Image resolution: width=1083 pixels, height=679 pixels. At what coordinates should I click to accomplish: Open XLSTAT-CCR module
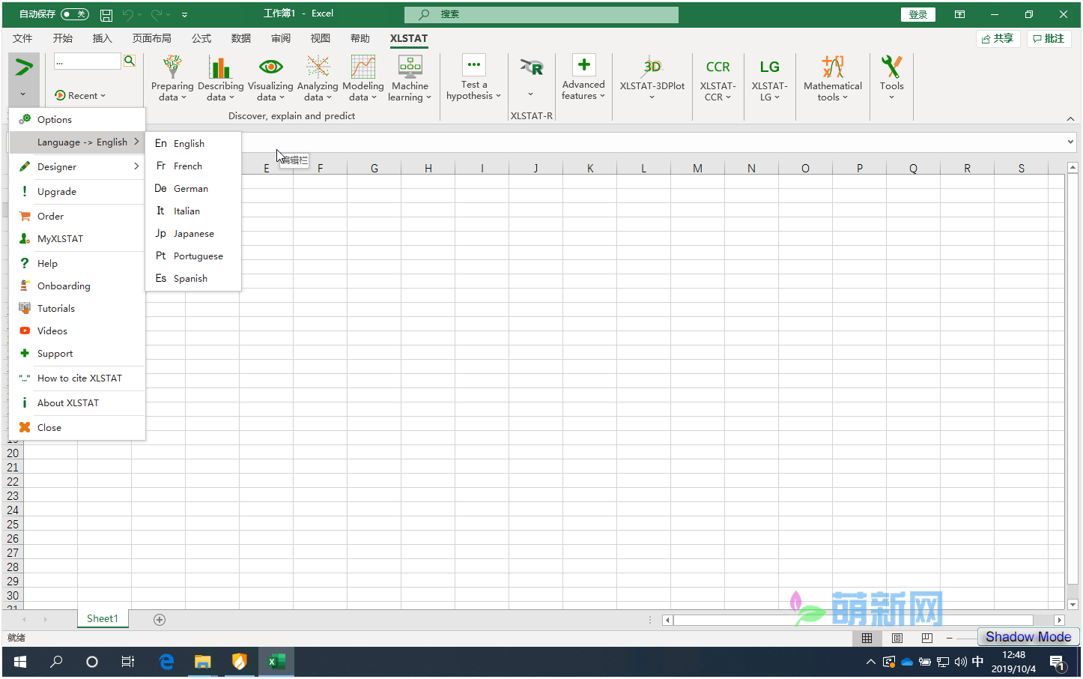pyautogui.click(x=718, y=79)
